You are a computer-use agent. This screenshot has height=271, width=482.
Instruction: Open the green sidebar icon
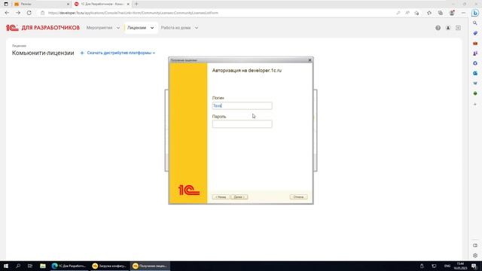coord(475,93)
